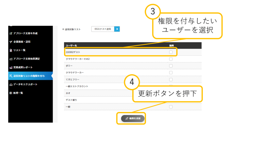
Task: Click the funnel icon beside 企業検索・送信
Action: point(11,42)
